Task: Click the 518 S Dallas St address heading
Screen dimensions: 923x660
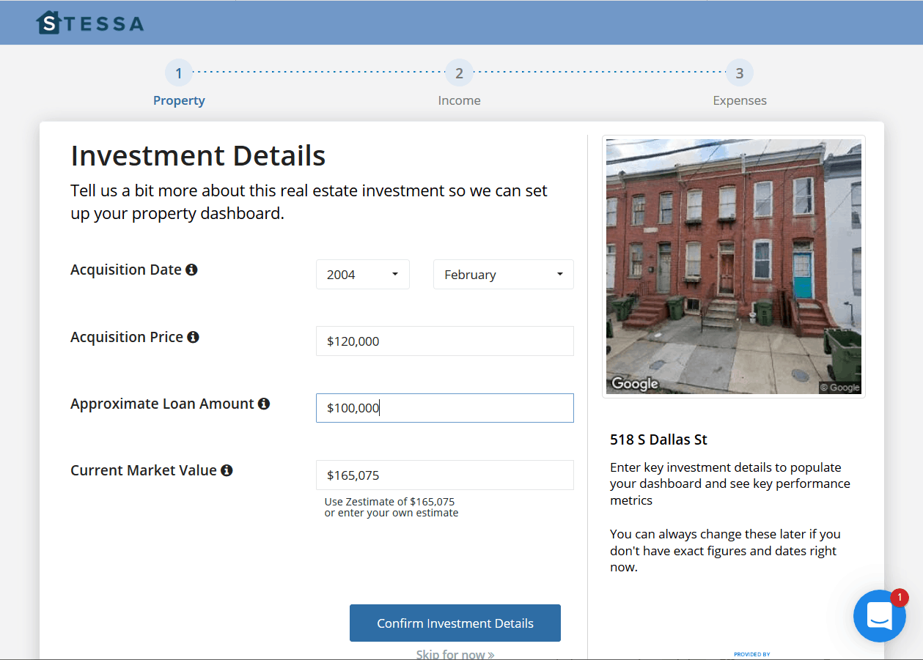Action: tap(658, 440)
